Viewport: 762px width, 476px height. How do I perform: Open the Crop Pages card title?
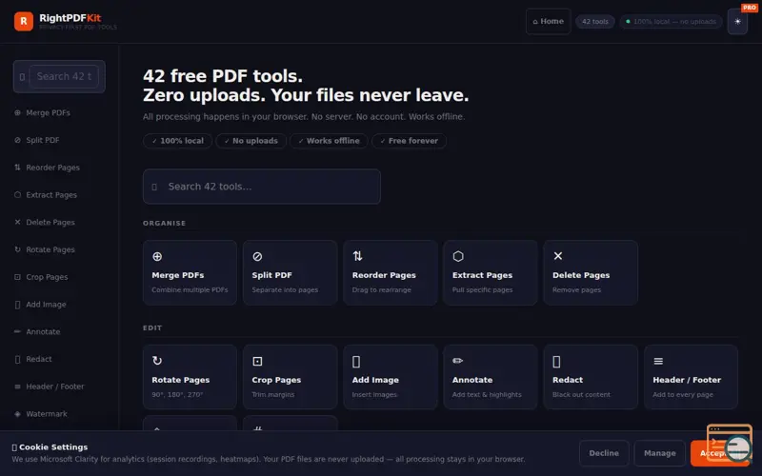click(x=276, y=380)
